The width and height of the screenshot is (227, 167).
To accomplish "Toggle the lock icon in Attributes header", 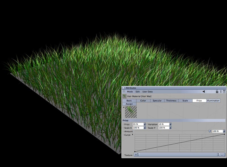I will click(x=217, y=92).
